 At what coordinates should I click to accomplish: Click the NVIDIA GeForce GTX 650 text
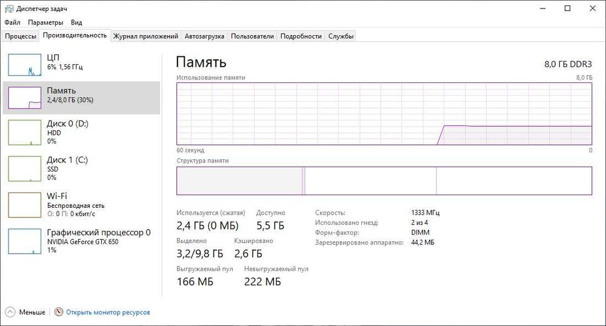click(x=82, y=242)
